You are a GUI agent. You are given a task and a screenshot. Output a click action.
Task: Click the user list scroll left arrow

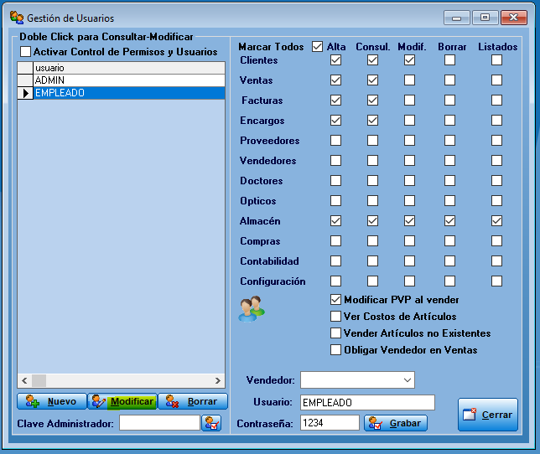[24, 381]
